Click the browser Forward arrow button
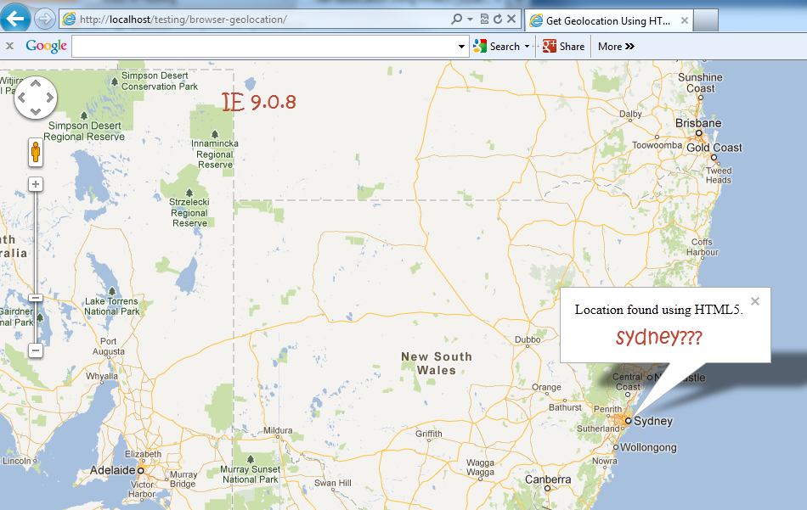Screen dimensions: 807x510 pyautogui.click(x=45, y=19)
